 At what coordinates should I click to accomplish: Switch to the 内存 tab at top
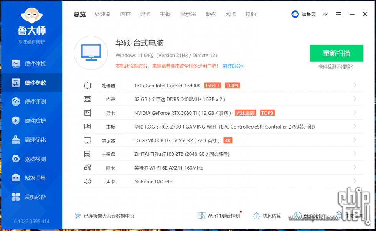[x=125, y=15]
